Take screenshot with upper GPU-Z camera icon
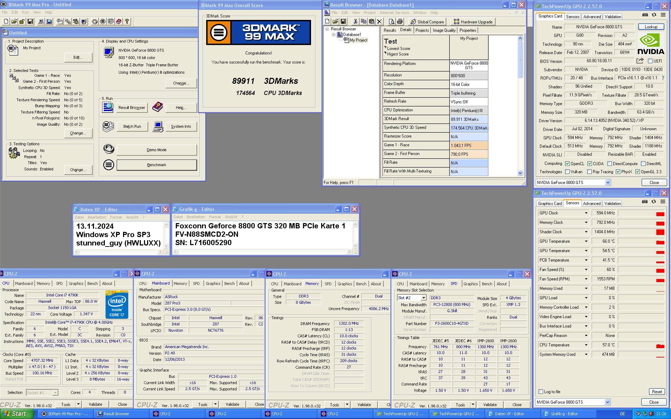Viewport: 671px width, 419px height. pyautogui.click(x=645, y=15)
